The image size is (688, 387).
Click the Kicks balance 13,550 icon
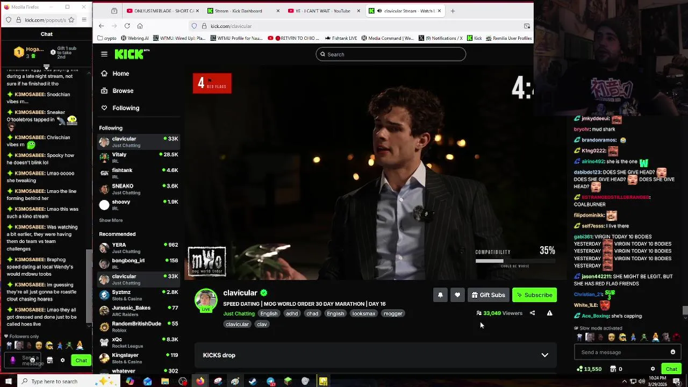point(579,369)
